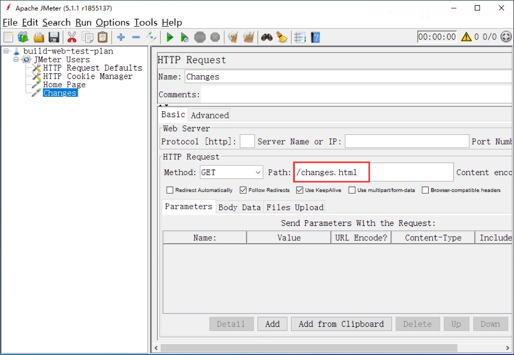Click the thread status indicator icon
The image size is (514, 355).
[506, 37]
